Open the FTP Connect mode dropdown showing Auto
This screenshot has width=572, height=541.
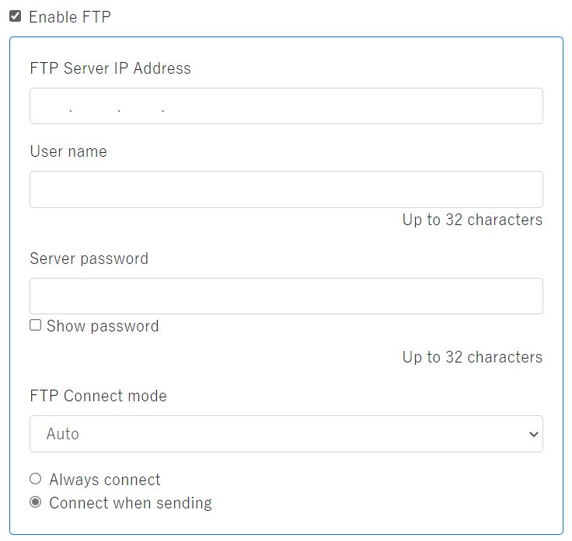pyautogui.click(x=286, y=434)
